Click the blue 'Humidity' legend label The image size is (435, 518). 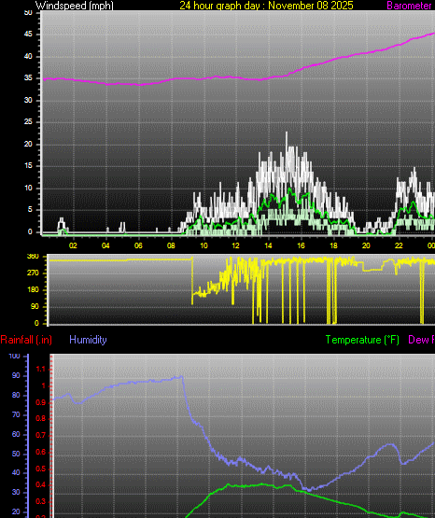tap(88, 340)
